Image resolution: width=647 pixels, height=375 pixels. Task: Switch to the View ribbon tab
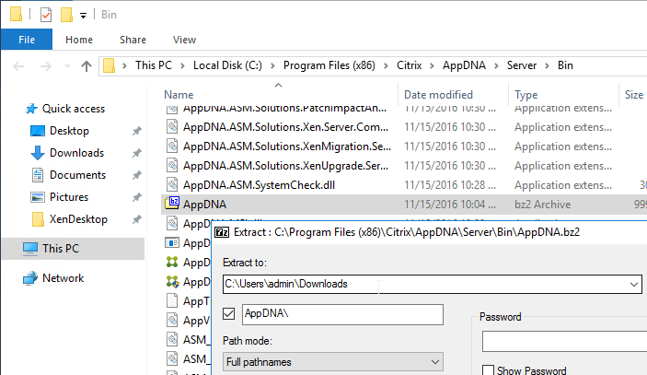184,40
